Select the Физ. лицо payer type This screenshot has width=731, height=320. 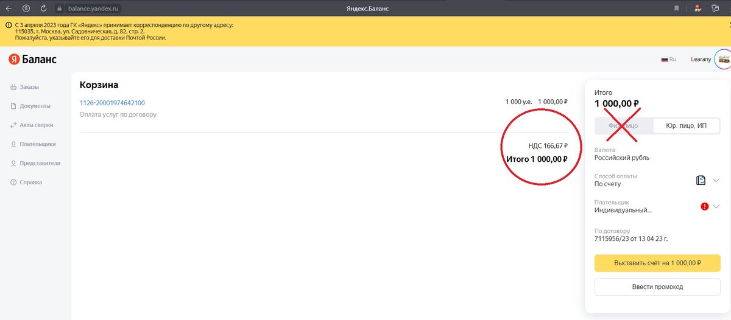(623, 126)
